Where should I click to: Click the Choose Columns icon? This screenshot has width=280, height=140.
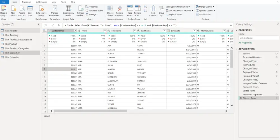pos(110,8)
